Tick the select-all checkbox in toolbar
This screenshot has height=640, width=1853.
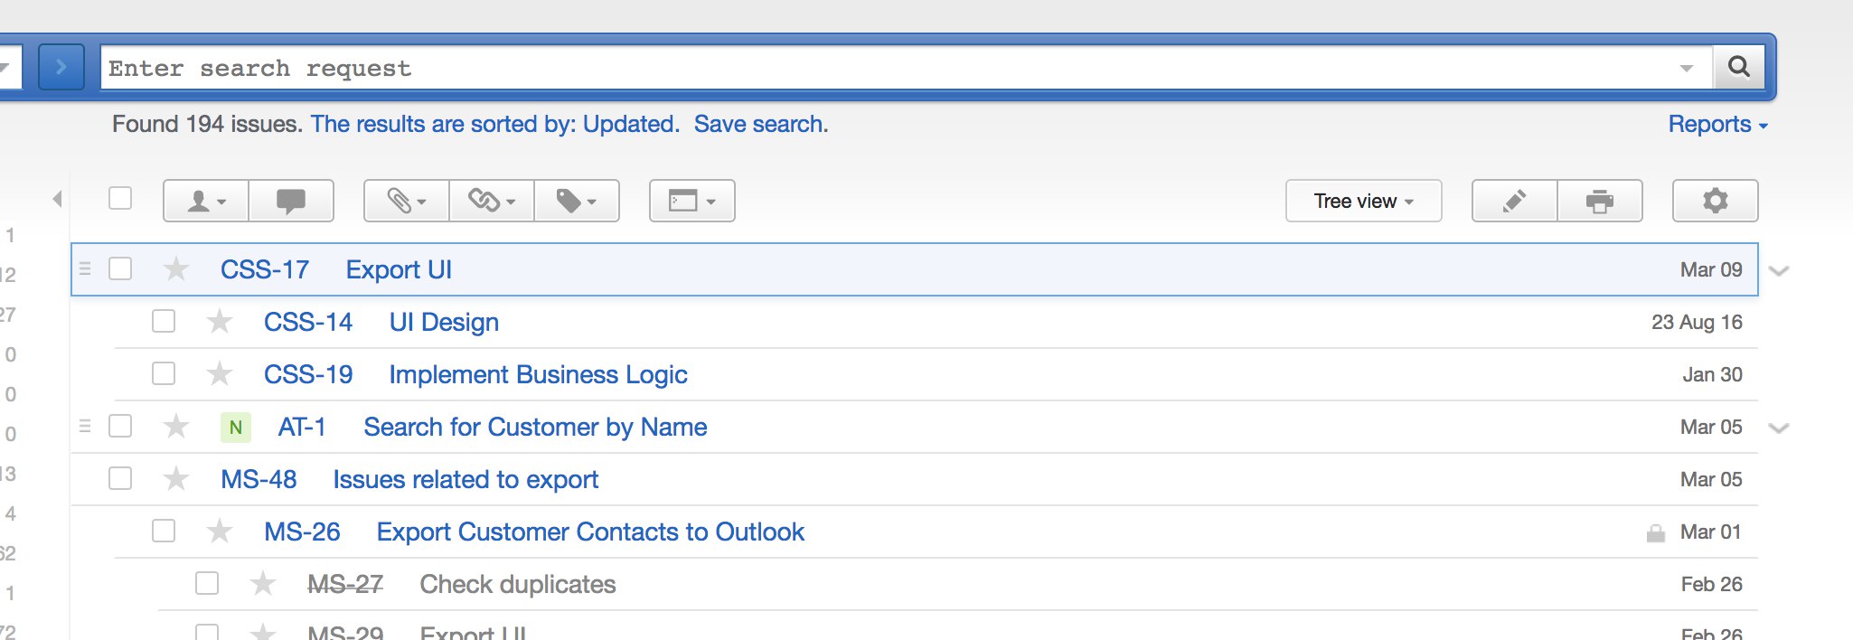coord(120,198)
